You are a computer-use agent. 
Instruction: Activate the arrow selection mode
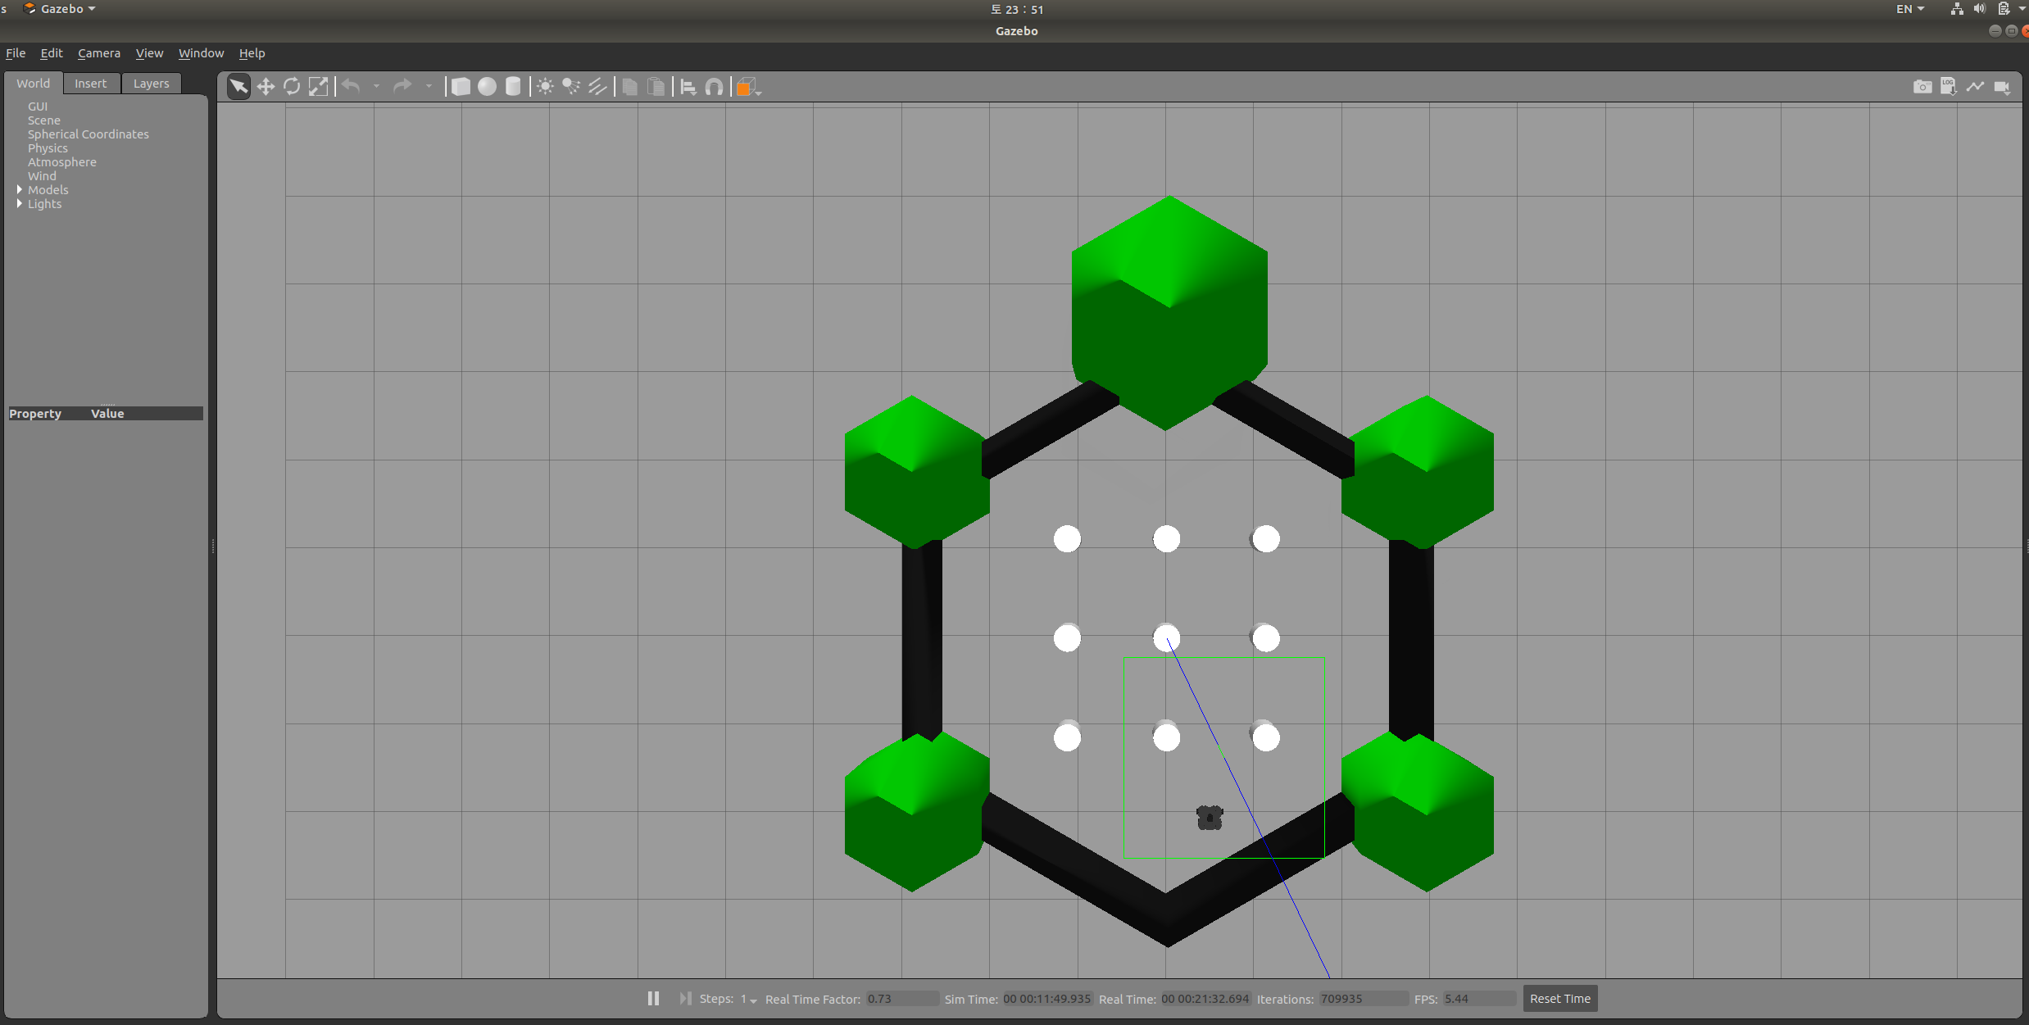pyautogui.click(x=238, y=87)
